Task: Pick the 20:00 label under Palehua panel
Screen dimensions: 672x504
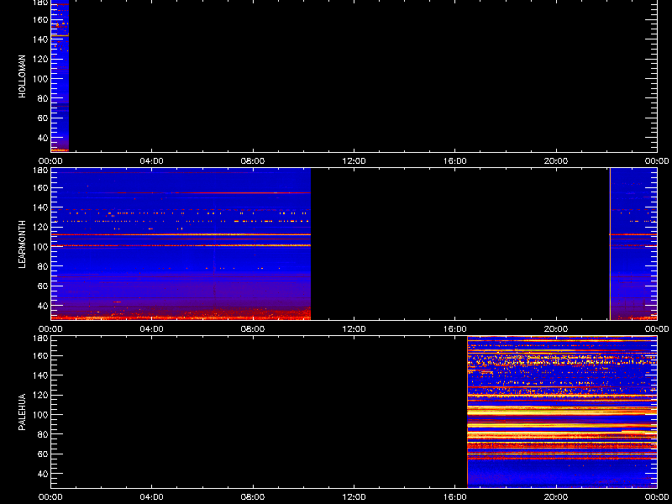Action: pyautogui.click(x=556, y=497)
